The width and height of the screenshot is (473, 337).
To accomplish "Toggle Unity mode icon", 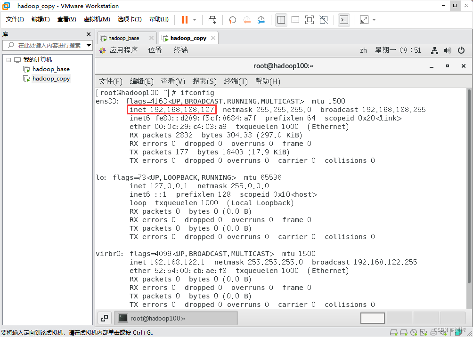I will 324,20.
